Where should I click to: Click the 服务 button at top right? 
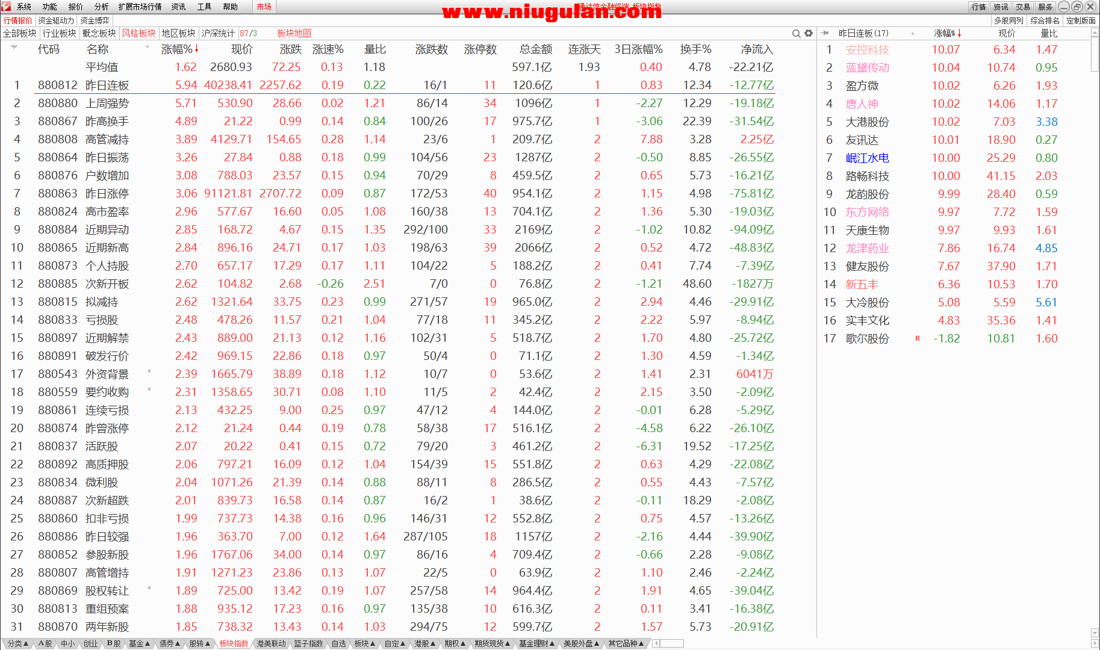pos(1045,7)
